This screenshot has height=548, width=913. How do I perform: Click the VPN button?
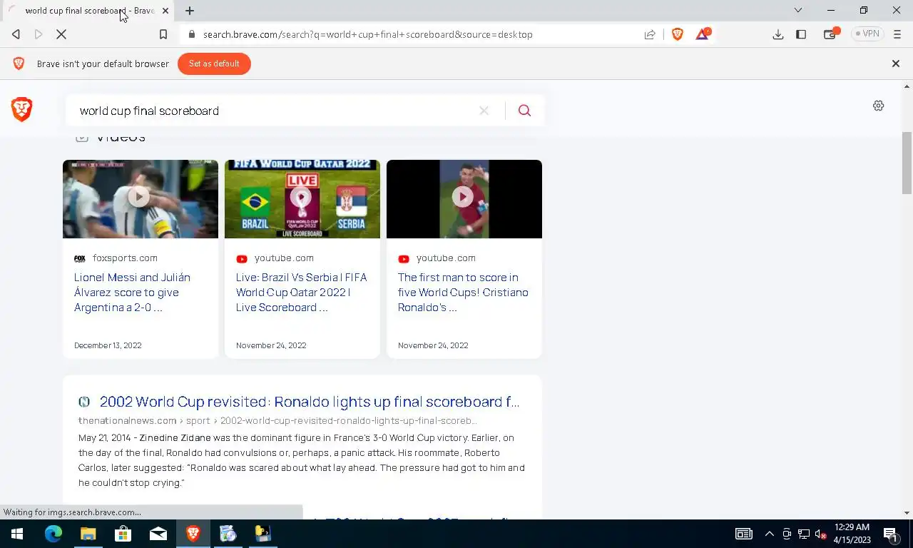867,34
